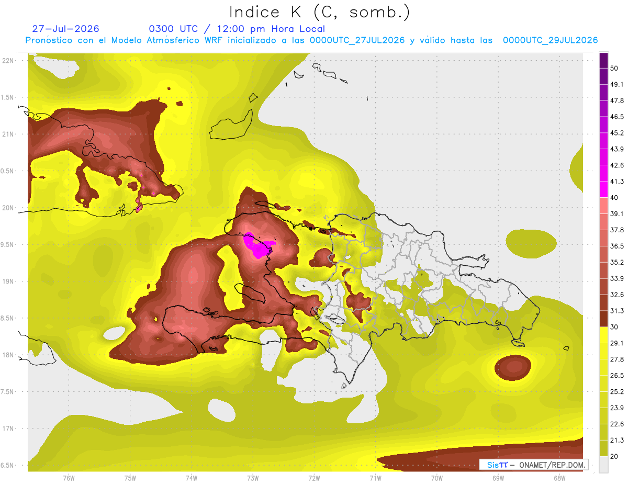Screen dimensions: 628x485
Task: Click the legend value "40"
Action: (614, 198)
